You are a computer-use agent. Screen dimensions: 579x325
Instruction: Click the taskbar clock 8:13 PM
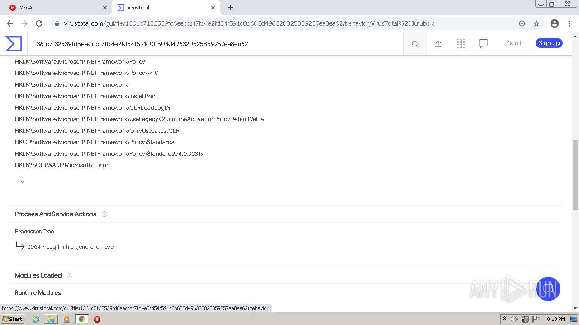[555, 319]
